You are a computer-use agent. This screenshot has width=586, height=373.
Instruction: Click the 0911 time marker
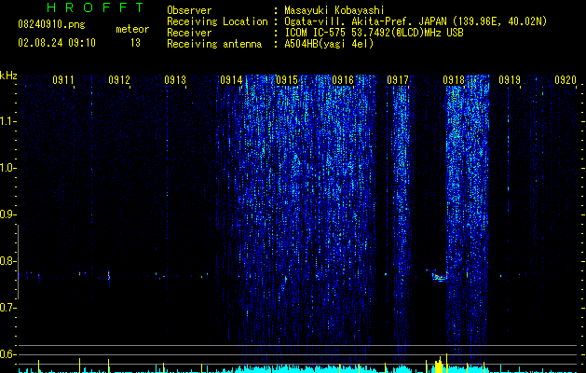click(62, 80)
